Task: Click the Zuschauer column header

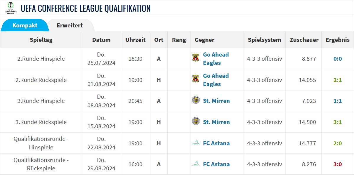Action: [304, 40]
